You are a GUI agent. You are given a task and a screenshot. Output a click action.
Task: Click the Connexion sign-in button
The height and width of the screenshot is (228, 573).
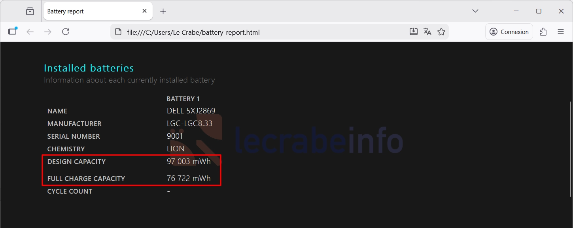coord(509,32)
